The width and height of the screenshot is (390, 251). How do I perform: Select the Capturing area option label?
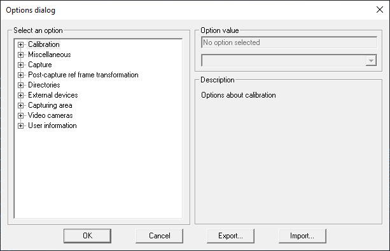tap(50, 106)
